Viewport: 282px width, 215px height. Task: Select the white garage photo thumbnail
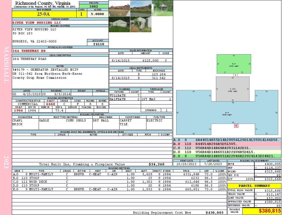point(119,24)
